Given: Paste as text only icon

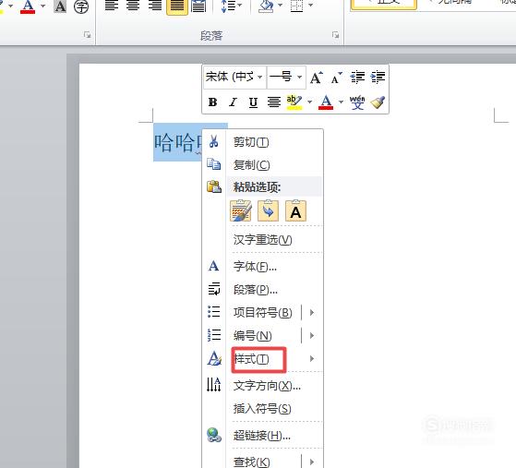Looking at the screenshot, I should pyautogui.click(x=295, y=211).
